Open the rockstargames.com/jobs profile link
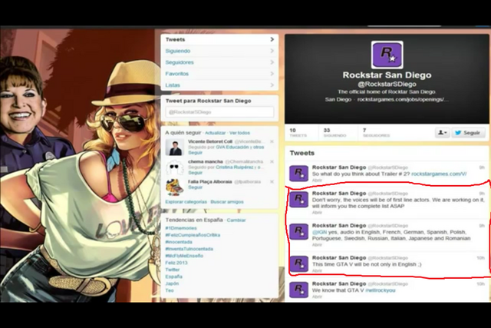Viewport: 491px width, 328px height. 403,99
